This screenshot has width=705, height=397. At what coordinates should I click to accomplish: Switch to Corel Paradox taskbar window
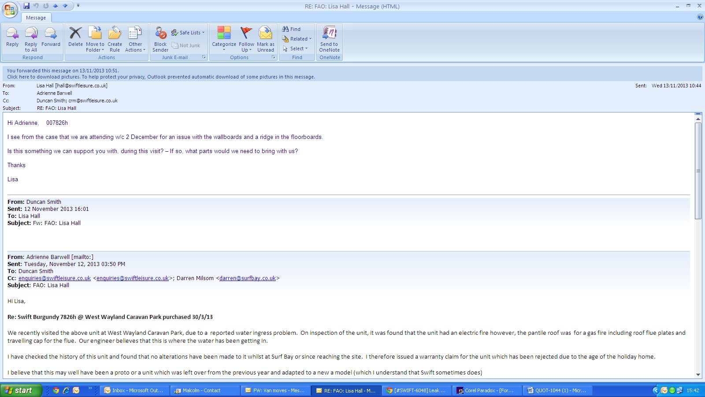coord(487,390)
